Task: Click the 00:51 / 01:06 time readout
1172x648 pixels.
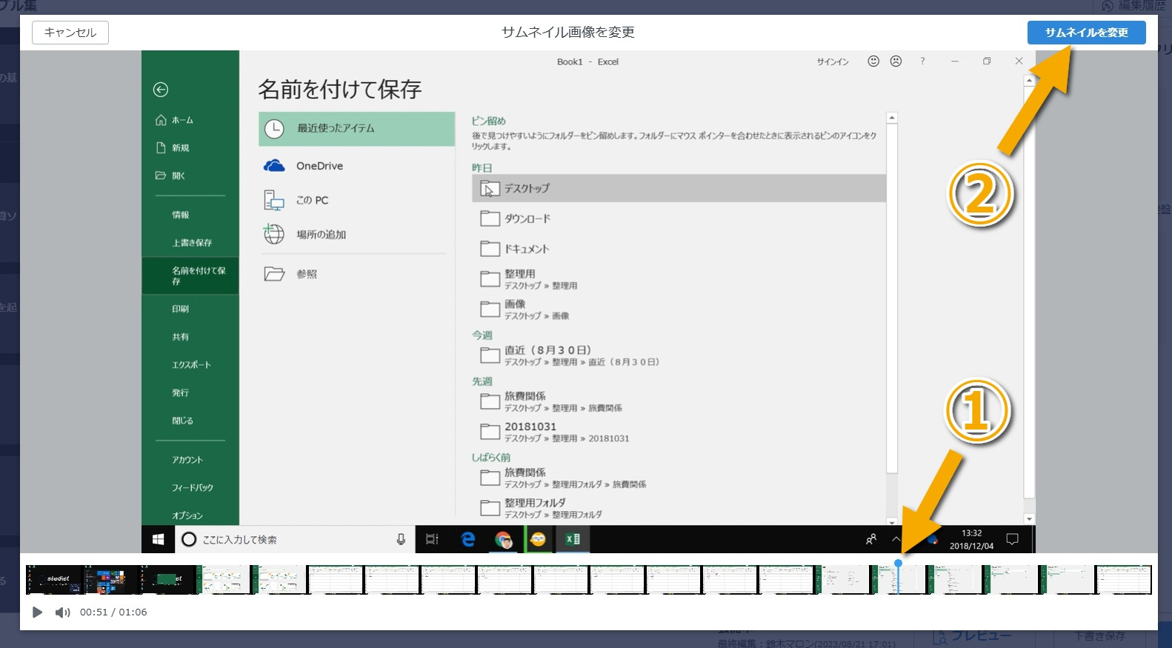Action: tap(113, 612)
